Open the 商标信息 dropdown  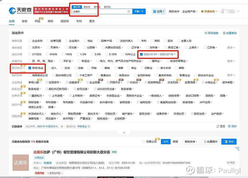pos(34,102)
